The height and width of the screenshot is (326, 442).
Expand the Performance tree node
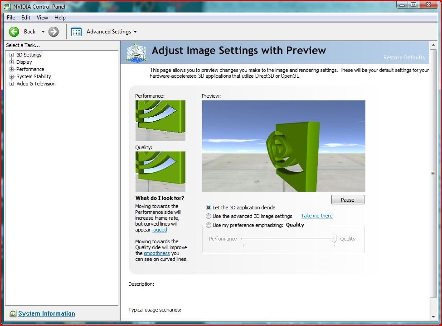[11, 69]
